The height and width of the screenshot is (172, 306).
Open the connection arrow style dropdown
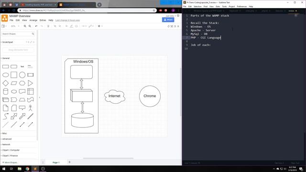pos(84,26)
